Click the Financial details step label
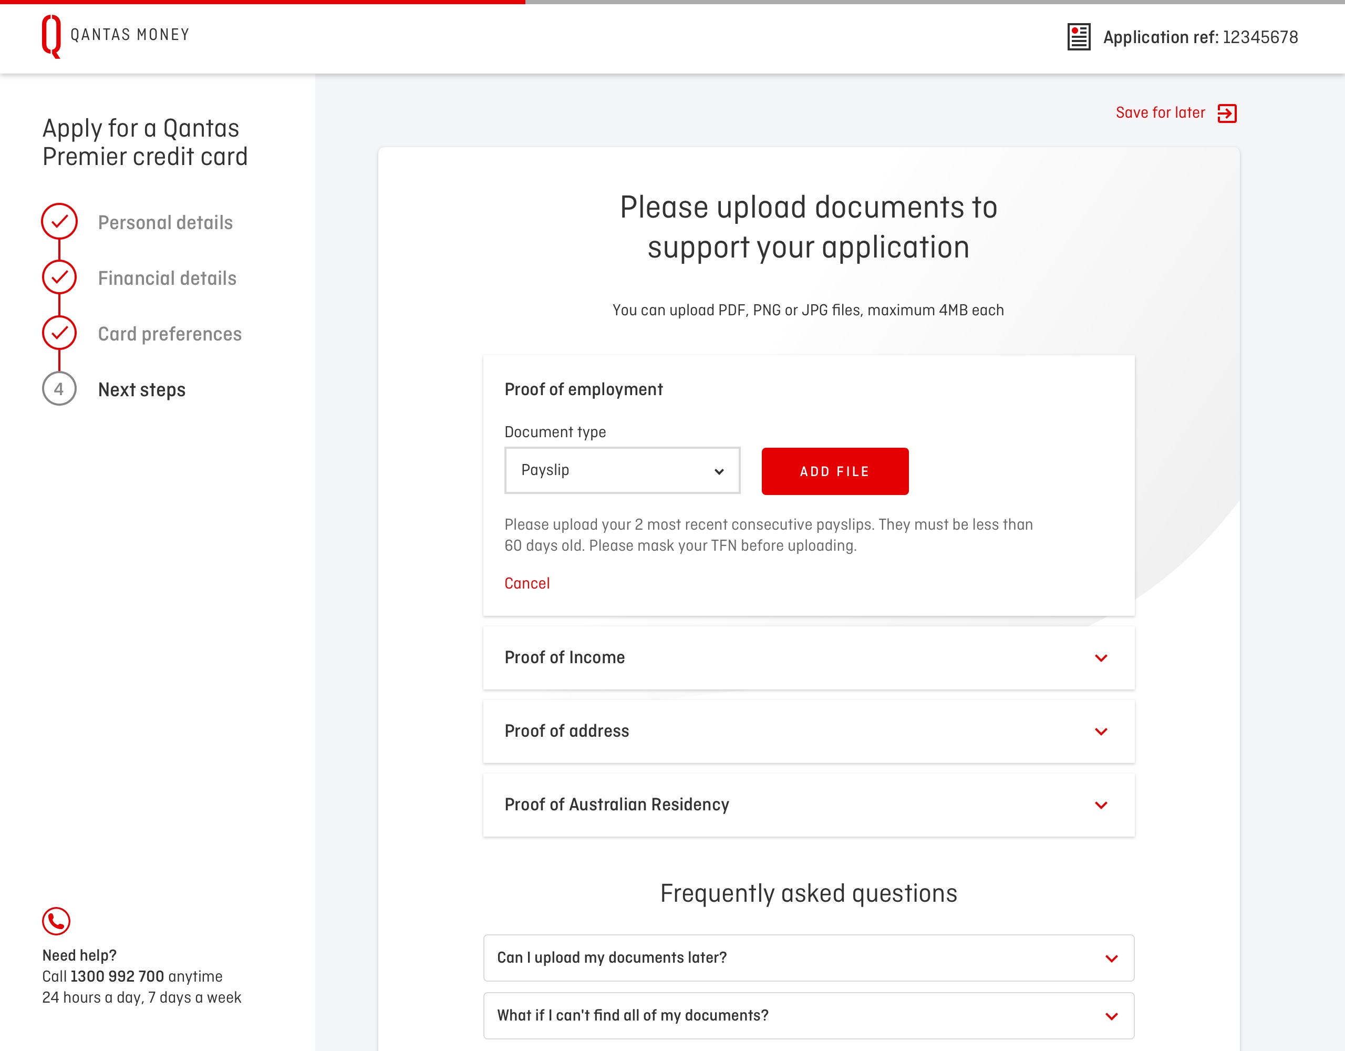This screenshot has height=1051, width=1345. [167, 277]
